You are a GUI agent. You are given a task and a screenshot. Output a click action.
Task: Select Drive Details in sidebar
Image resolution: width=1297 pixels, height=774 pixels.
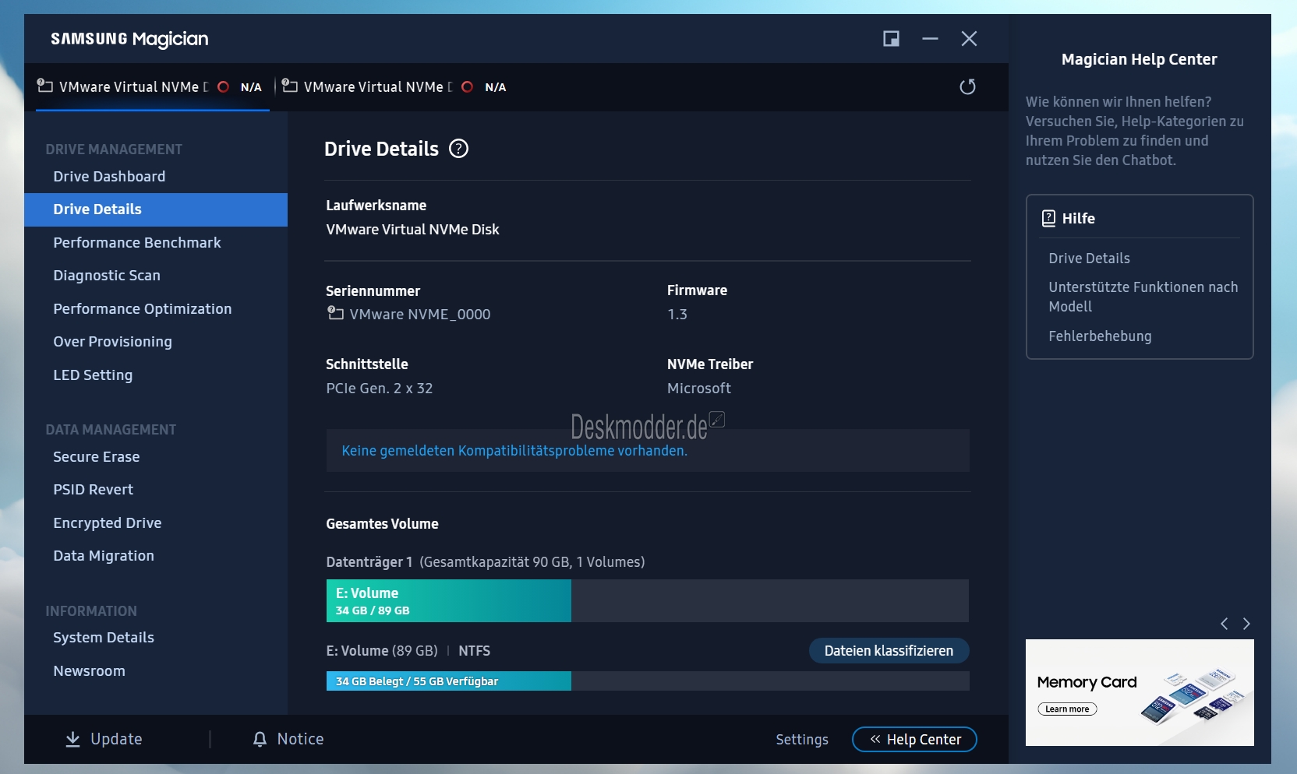[156, 209]
